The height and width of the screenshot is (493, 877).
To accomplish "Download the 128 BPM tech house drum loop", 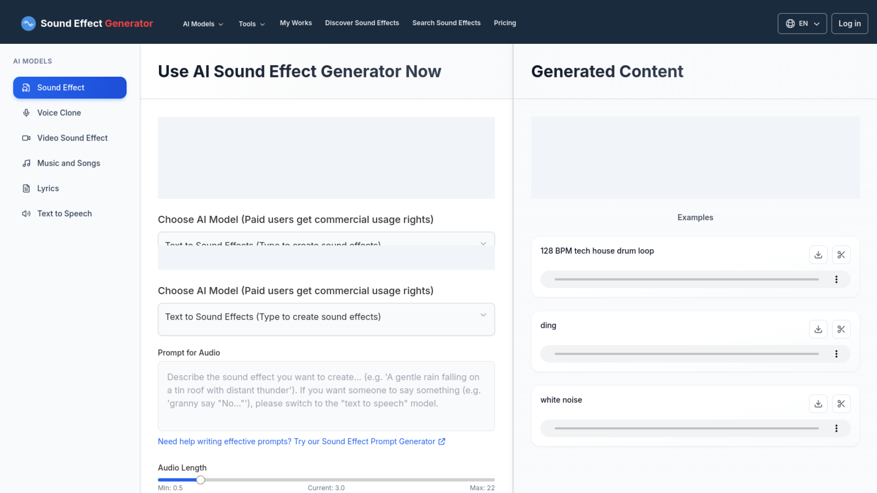I will point(818,255).
